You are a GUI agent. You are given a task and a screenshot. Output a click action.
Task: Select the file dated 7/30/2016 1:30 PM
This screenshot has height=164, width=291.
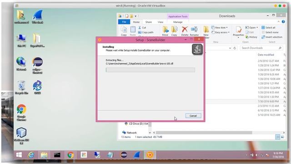268,97
